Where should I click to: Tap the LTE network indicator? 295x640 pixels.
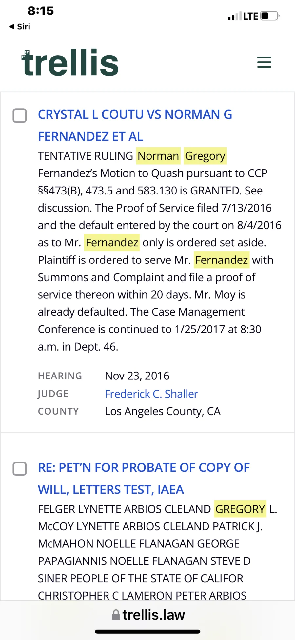click(251, 16)
